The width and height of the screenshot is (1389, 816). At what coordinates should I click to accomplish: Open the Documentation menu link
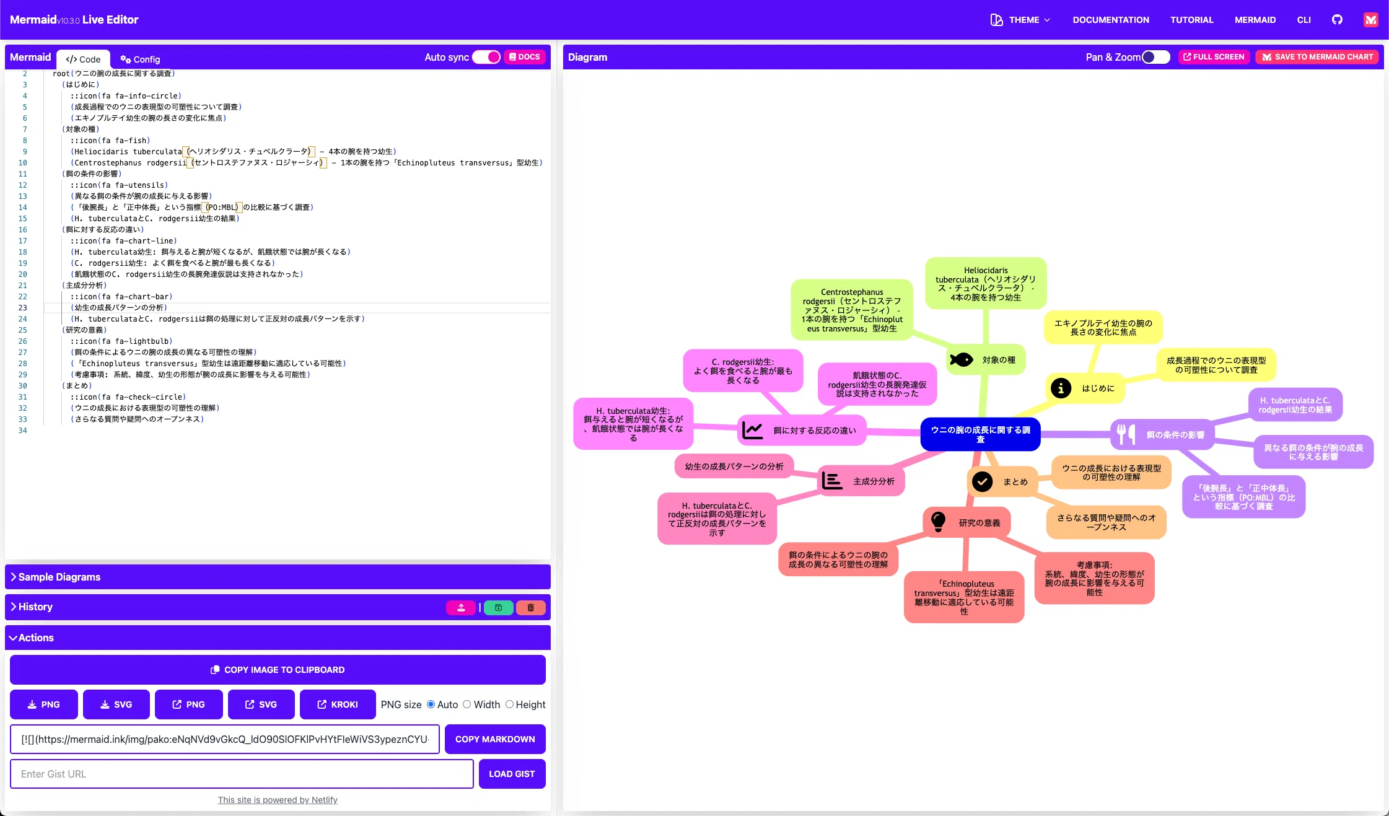click(x=1111, y=20)
